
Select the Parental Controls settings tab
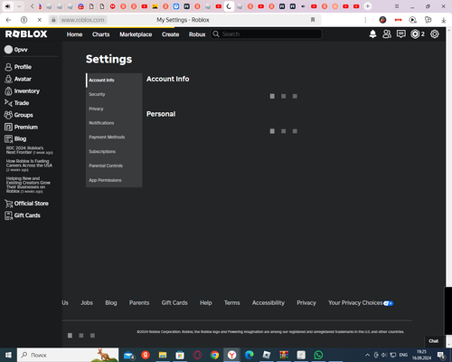click(114, 166)
